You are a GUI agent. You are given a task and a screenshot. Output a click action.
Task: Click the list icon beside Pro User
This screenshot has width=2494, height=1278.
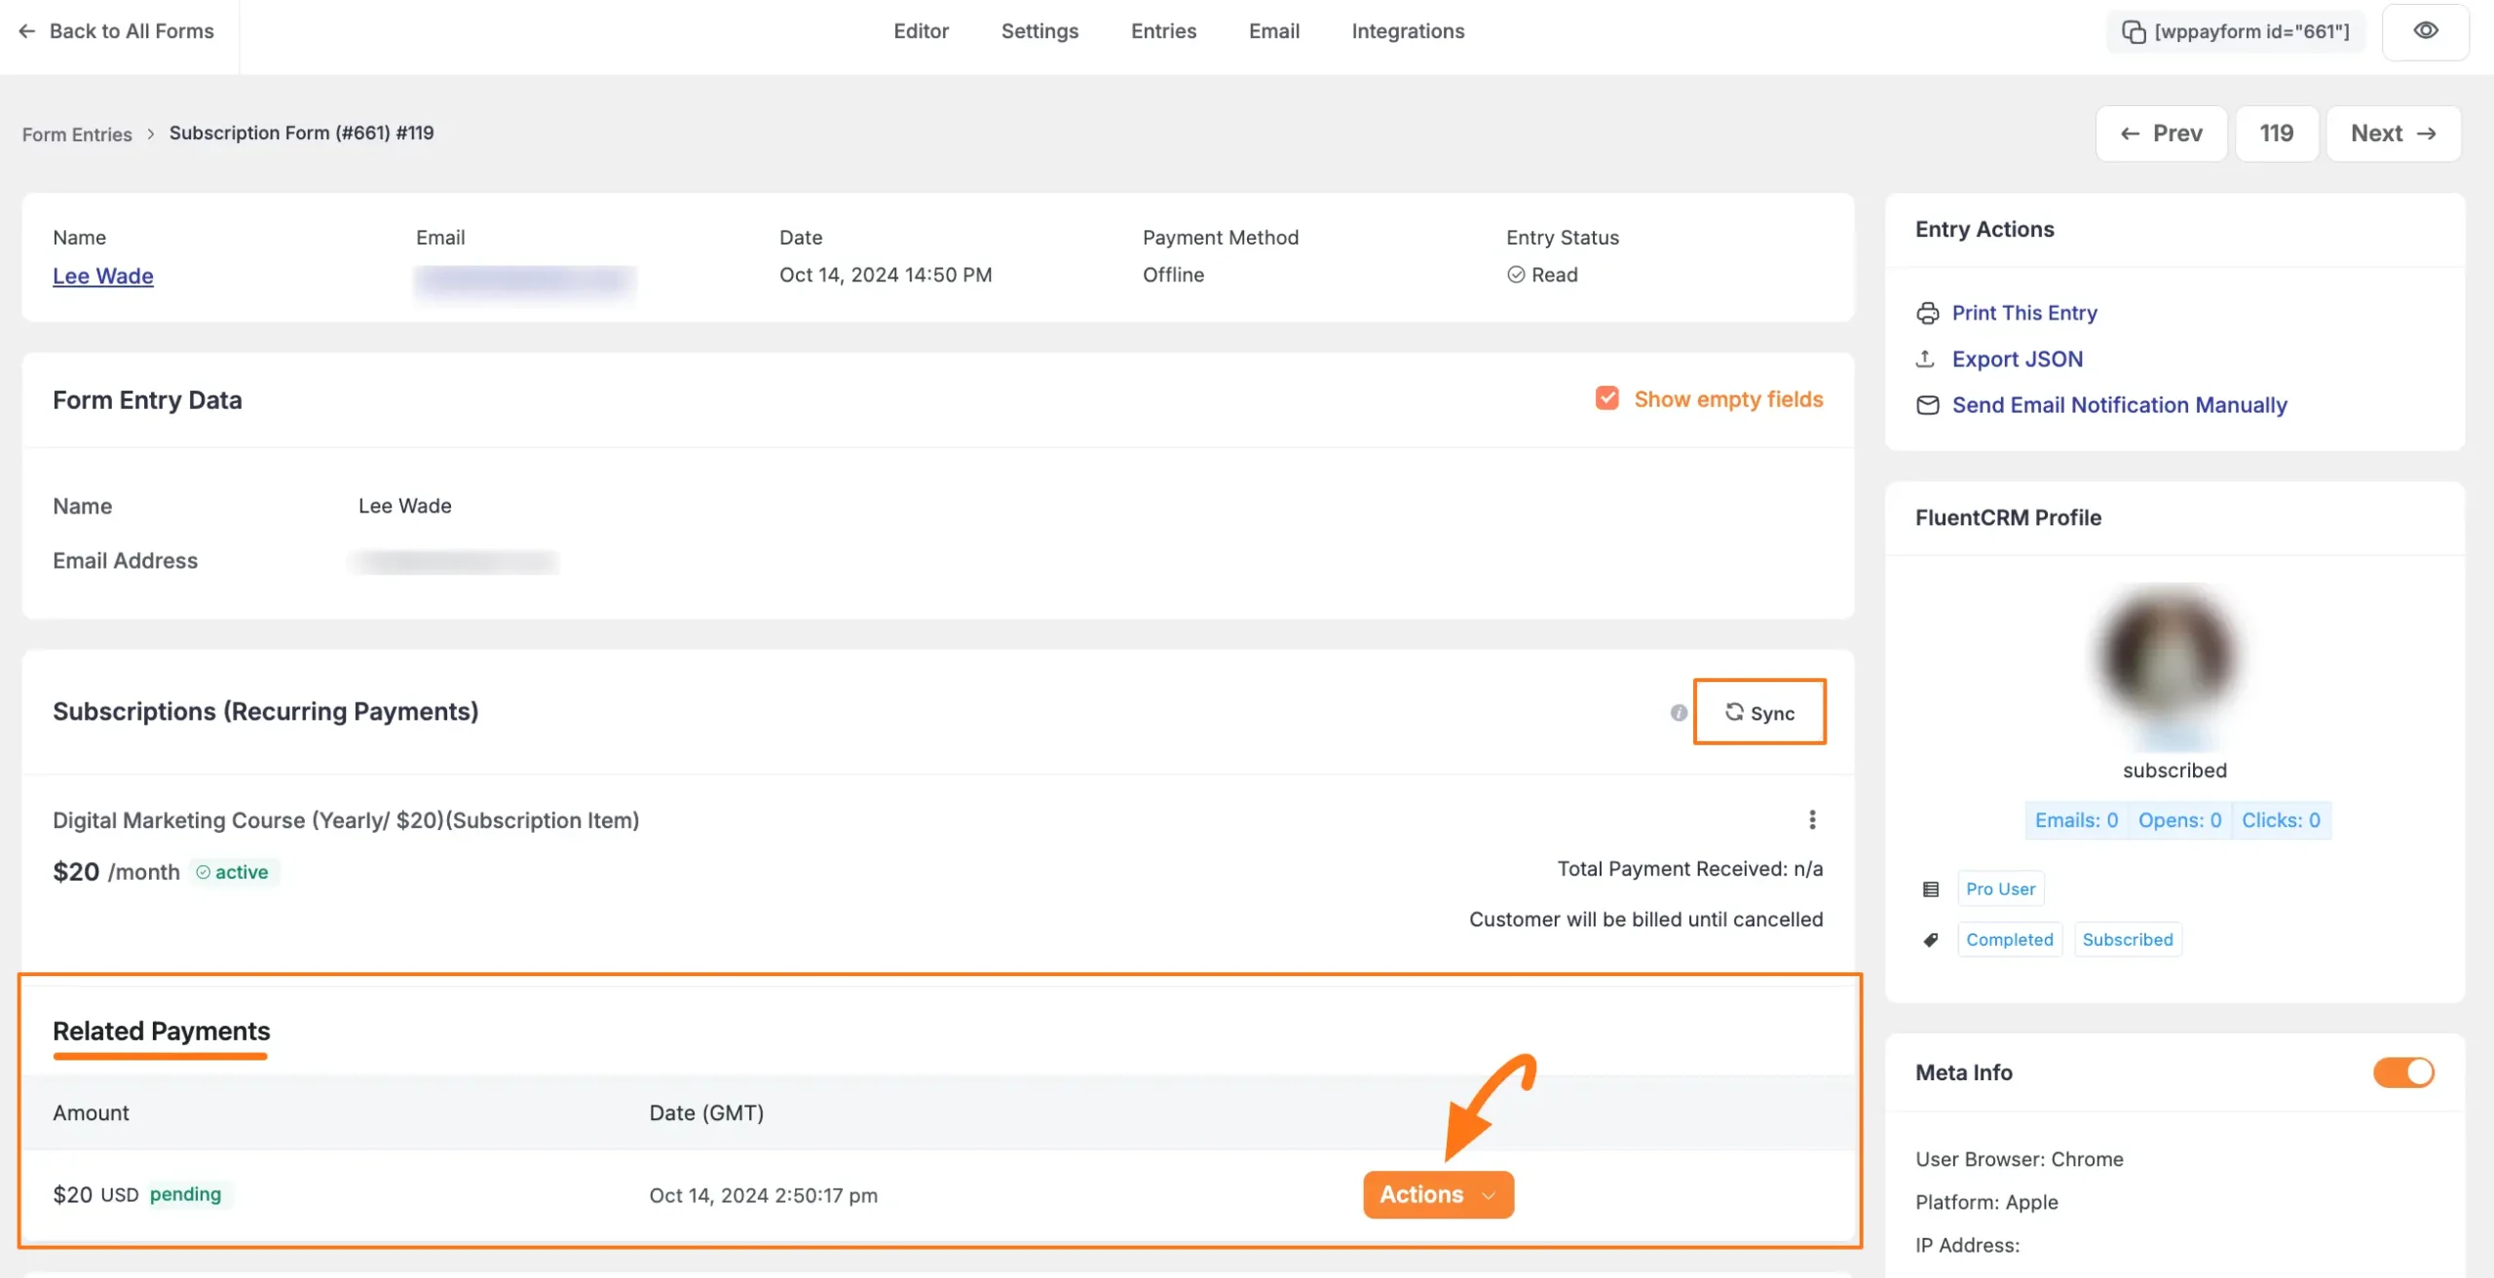[1932, 888]
